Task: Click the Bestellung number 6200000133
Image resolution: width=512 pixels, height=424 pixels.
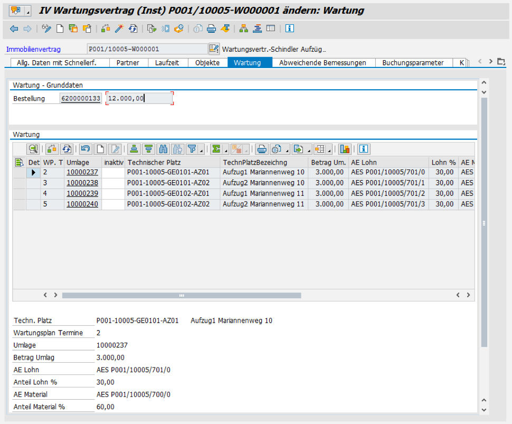Action: click(x=81, y=98)
